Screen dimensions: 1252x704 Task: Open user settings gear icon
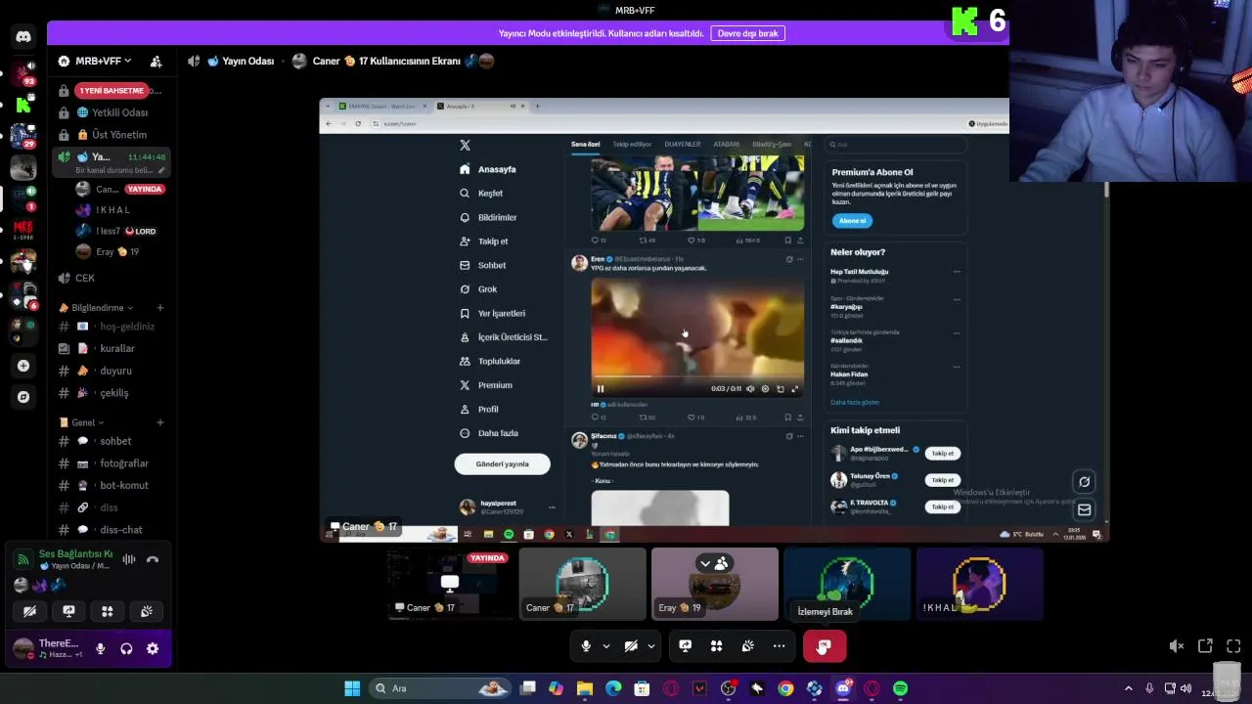(x=153, y=648)
